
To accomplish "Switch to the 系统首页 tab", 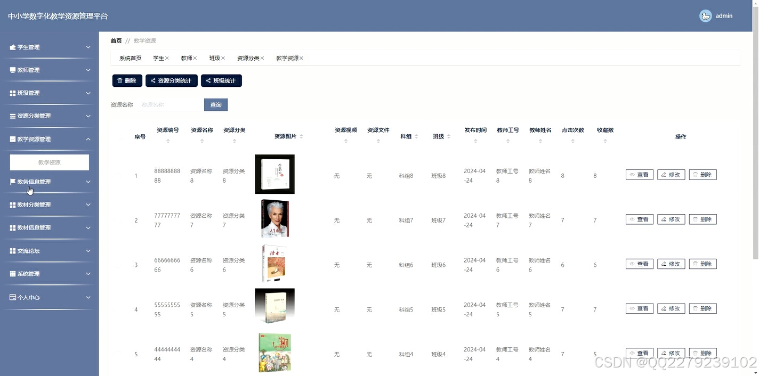I will (130, 58).
